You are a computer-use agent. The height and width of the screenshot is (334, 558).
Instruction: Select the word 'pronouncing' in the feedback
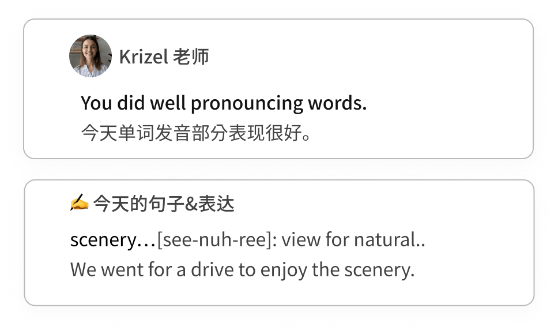click(x=247, y=104)
